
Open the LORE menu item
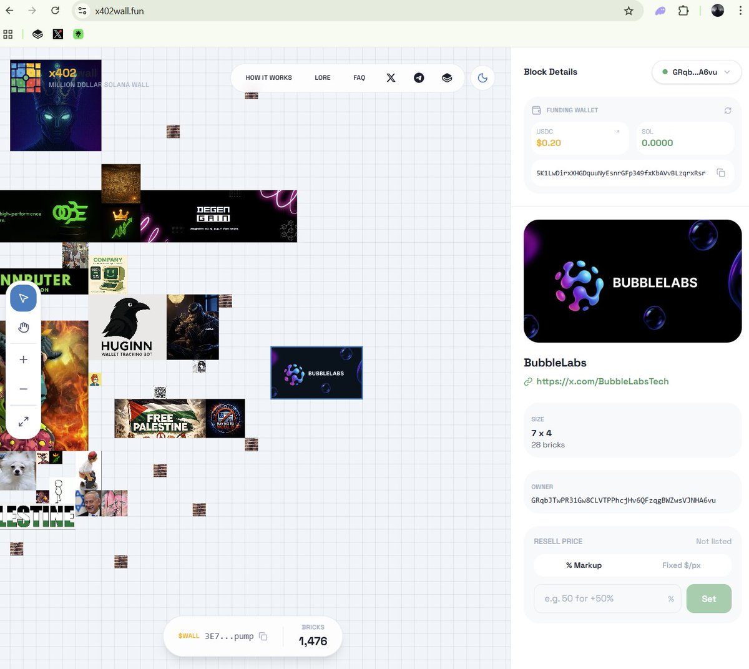323,78
